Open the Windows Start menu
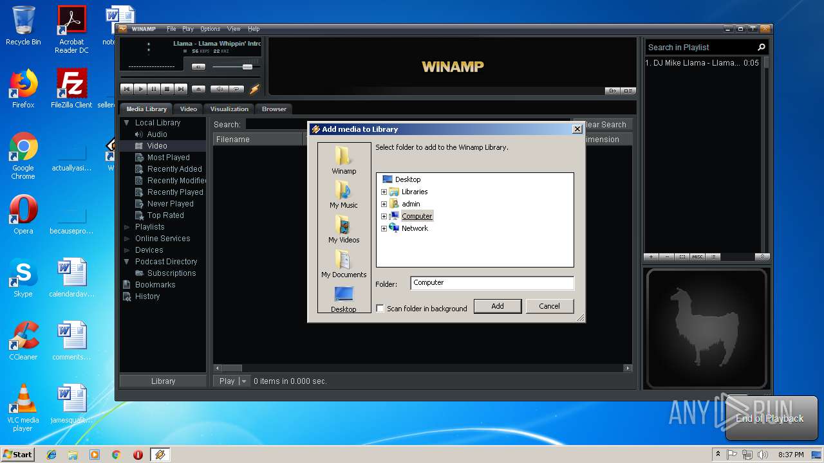This screenshot has height=463, width=824. click(x=17, y=455)
